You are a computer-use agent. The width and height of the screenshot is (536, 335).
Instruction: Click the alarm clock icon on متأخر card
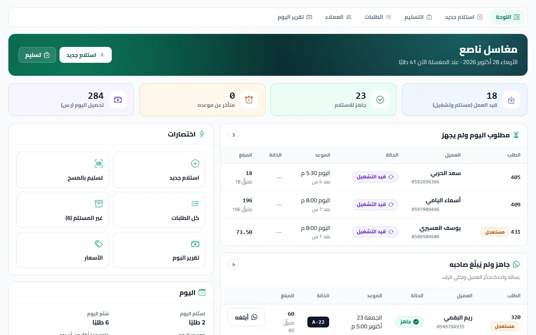[249, 100]
